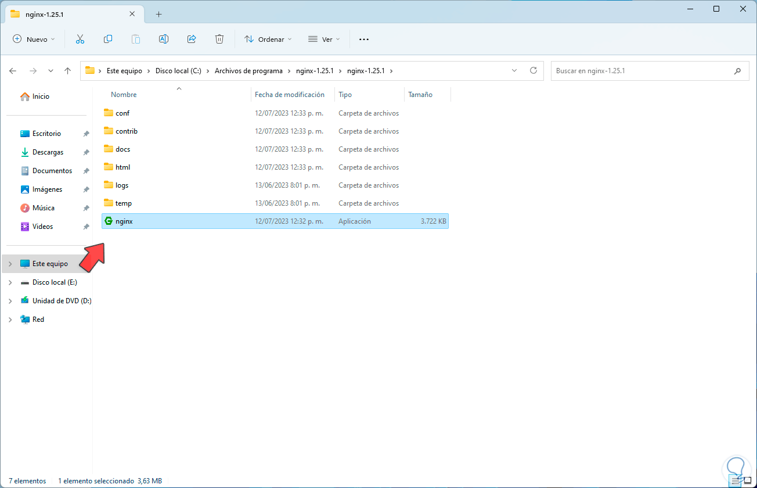Viewport: 757px width, 488px height.
Task: Select the contrib folder icon
Action: click(x=108, y=131)
